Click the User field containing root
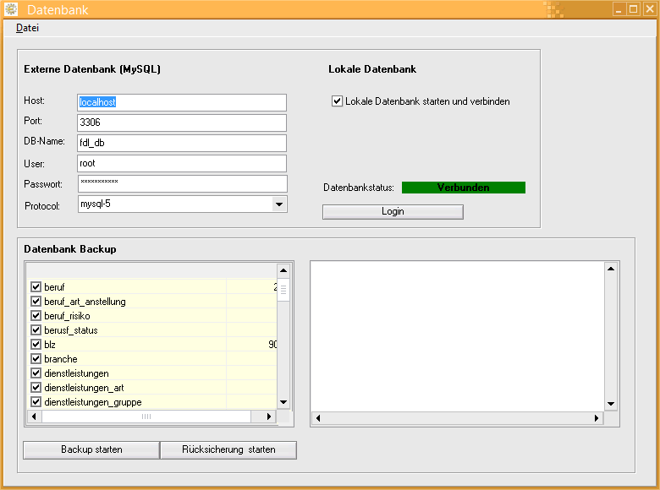This screenshot has height=490, width=660. (182, 163)
